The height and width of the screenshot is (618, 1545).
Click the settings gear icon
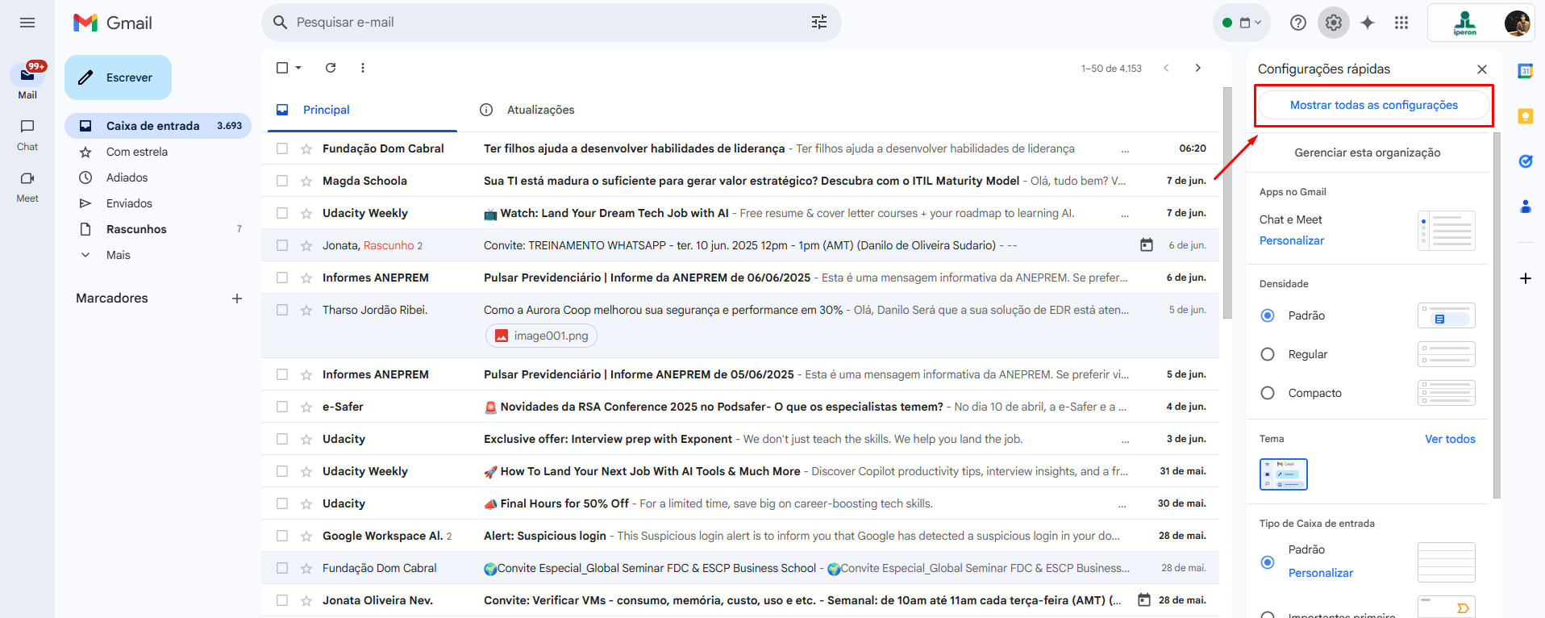[1334, 23]
